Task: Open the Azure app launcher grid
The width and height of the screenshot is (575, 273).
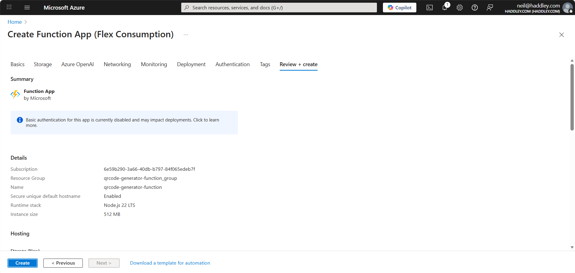Action: coord(9,7)
